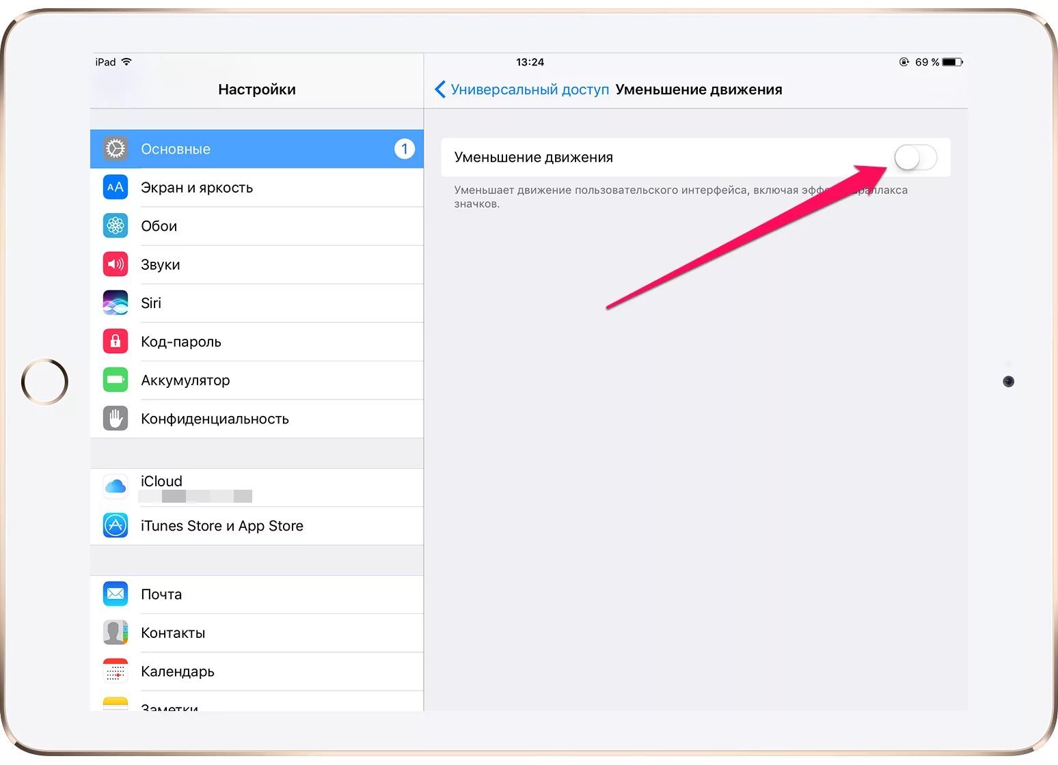Open iTunes Store и App Store label
The image size is (1058, 765).
pos(222,526)
